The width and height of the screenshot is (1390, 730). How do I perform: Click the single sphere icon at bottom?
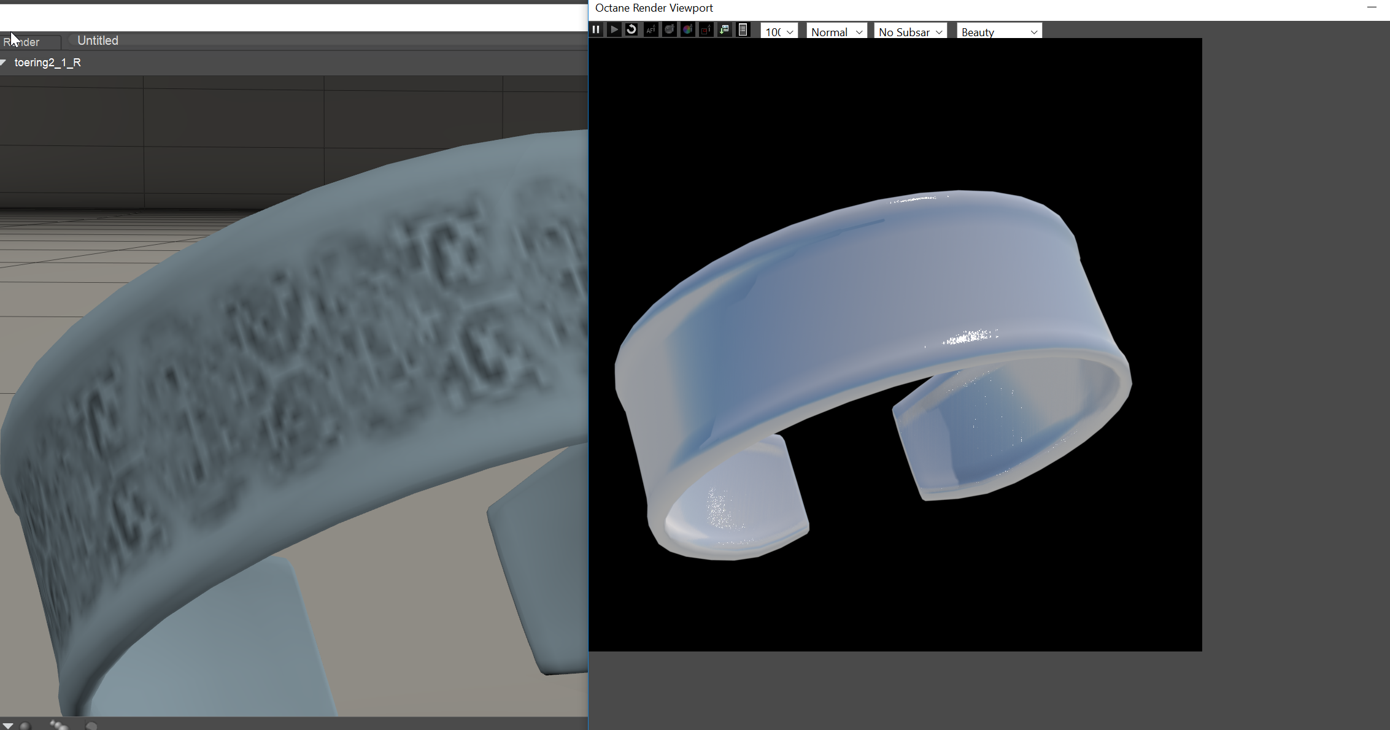[x=25, y=726]
